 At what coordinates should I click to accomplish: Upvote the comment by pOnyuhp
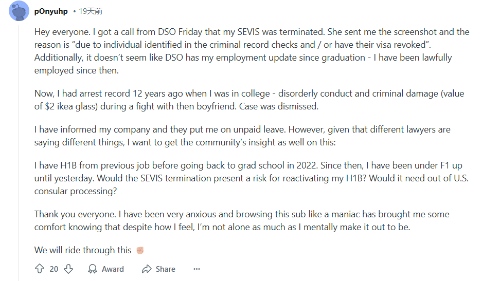[40, 269]
